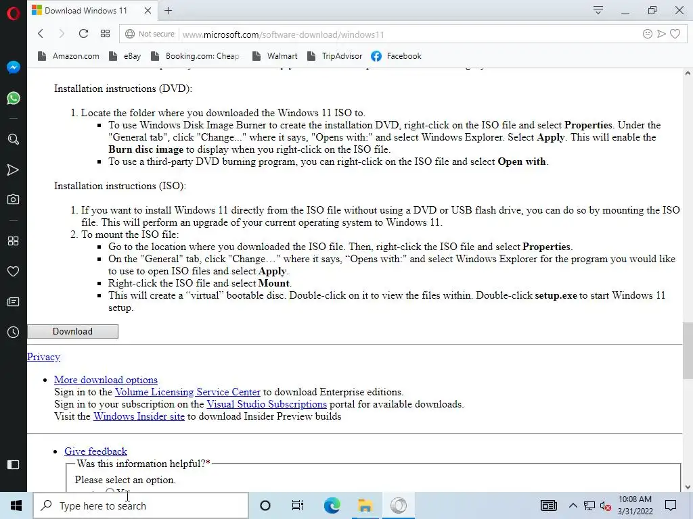
Task: Open the smiley feedback icon in address bar
Action: click(648, 34)
